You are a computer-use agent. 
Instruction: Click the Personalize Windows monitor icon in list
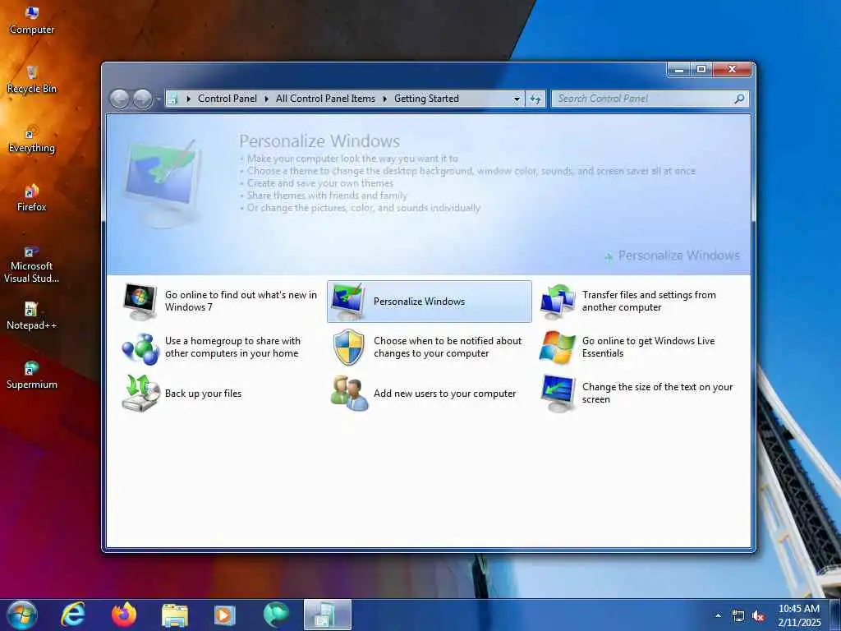[x=348, y=302]
